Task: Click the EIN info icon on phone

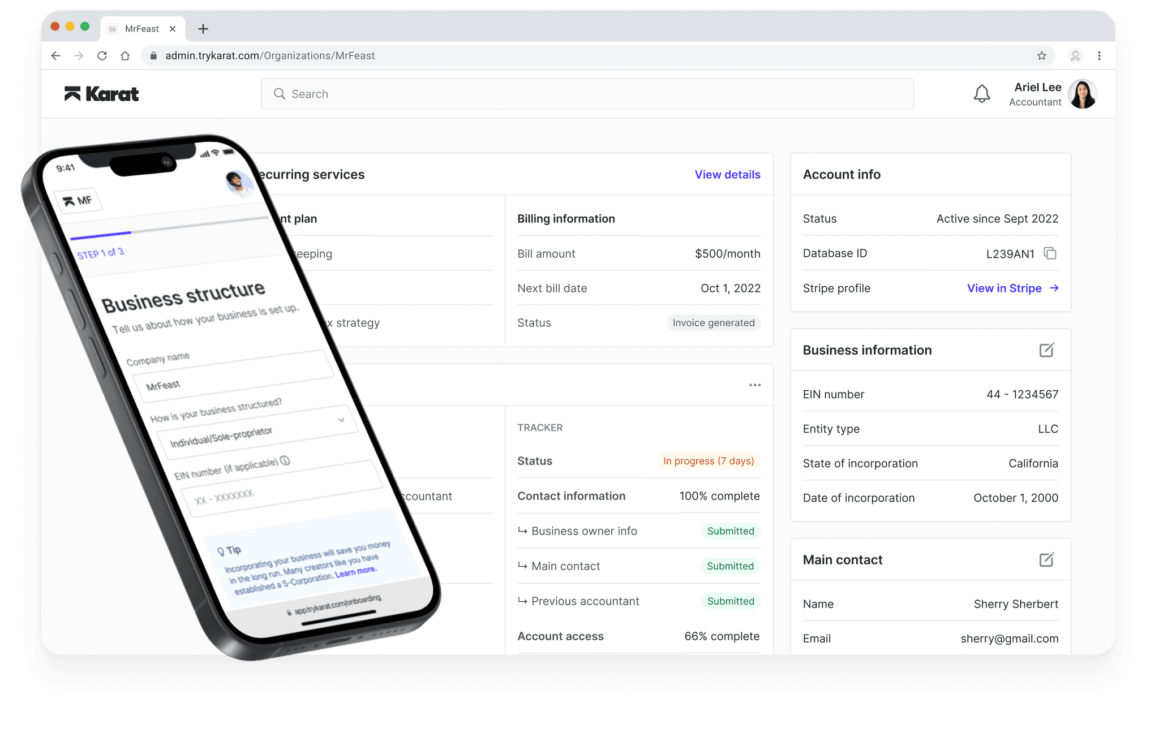Action: tap(285, 460)
